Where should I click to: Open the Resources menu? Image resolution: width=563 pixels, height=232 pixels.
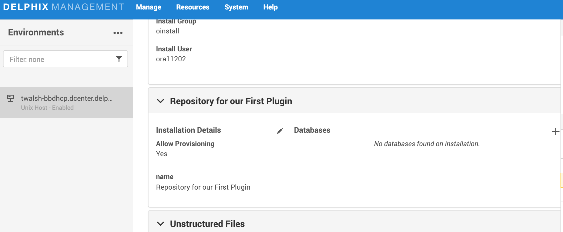point(193,7)
